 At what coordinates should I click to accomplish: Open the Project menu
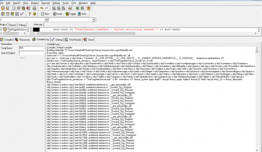pos(35,3)
